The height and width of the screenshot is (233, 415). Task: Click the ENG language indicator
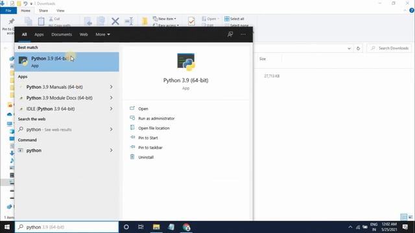point(373,225)
